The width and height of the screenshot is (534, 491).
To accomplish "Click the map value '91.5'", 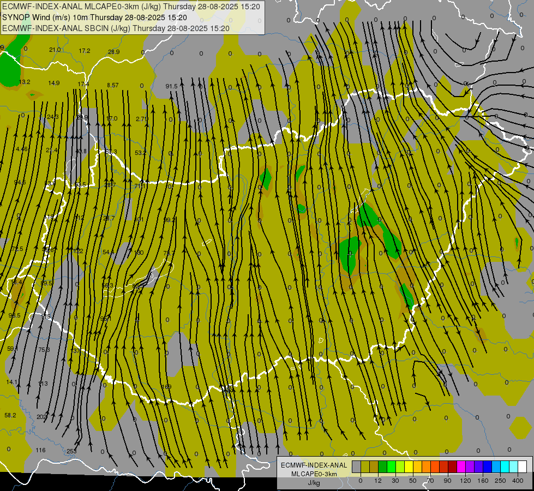I will [172, 86].
